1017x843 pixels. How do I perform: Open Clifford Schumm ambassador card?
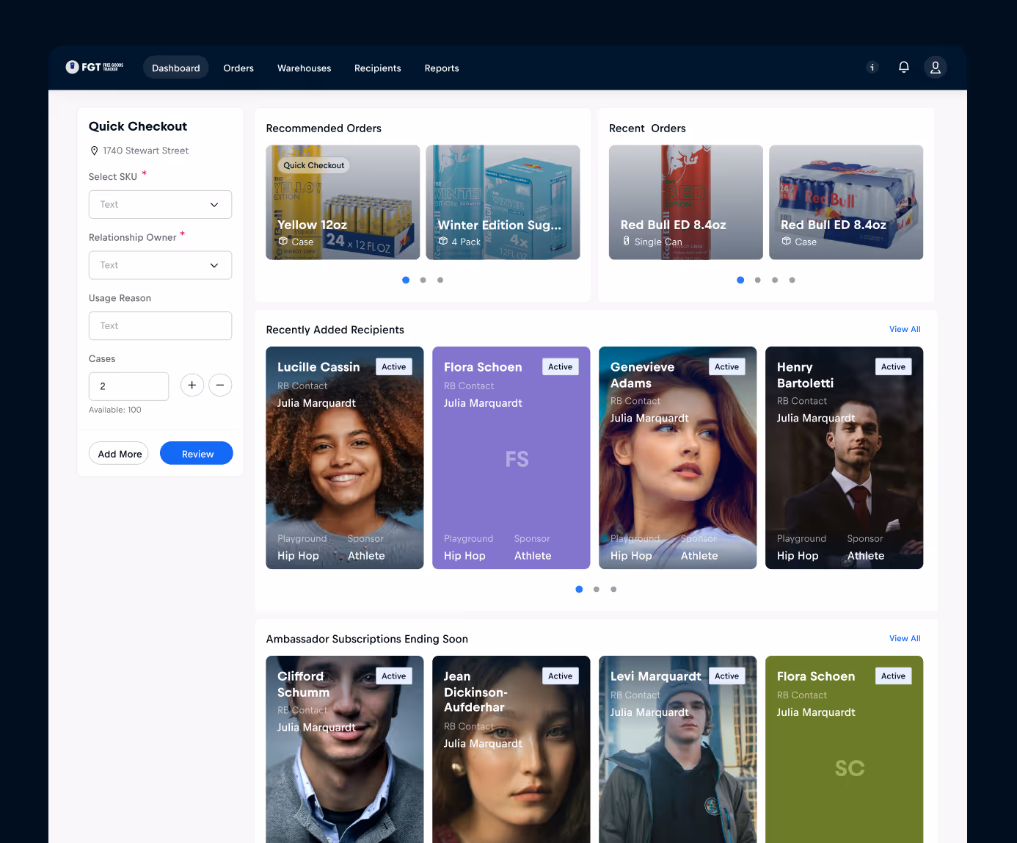click(345, 750)
